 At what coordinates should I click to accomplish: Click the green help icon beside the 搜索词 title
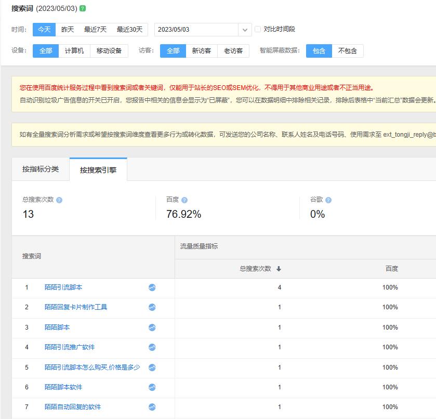pyautogui.click(x=83, y=9)
